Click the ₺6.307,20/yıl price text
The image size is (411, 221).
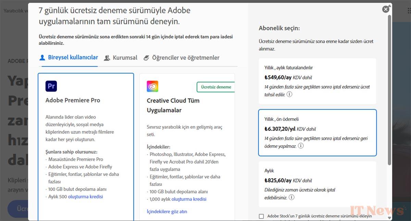tap(280, 129)
